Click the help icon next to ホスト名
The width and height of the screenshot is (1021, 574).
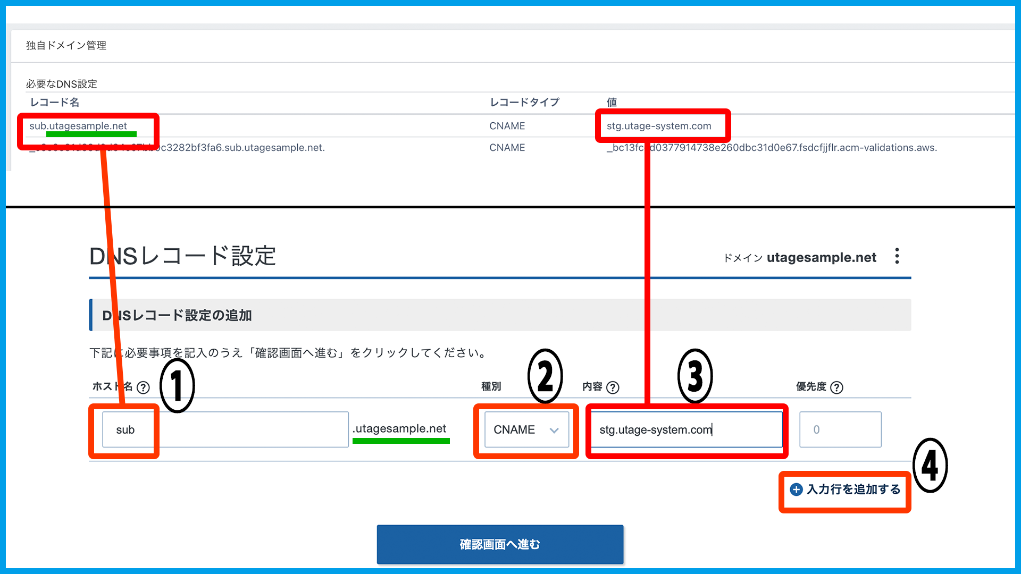(x=143, y=387)
